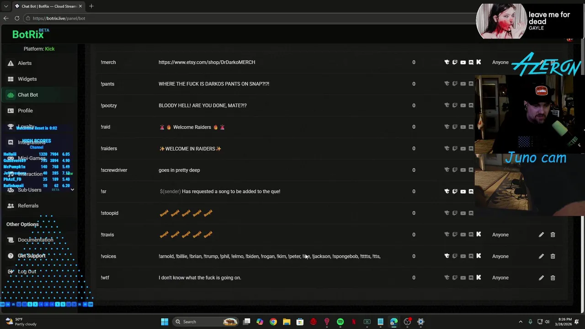Open the Notepad icon on the taskbar
Image resolution: width=585 pixels, height=329 pixels.
point(380,322)
